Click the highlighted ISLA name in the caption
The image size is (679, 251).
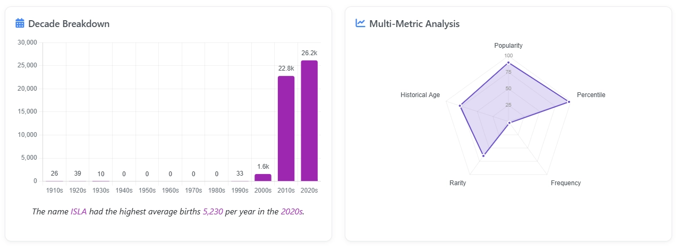click(x=79, y=212)
